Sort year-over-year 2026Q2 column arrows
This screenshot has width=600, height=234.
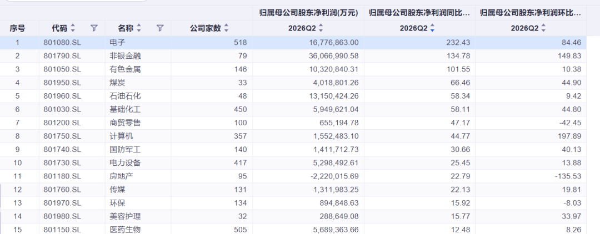pos(432,28)
